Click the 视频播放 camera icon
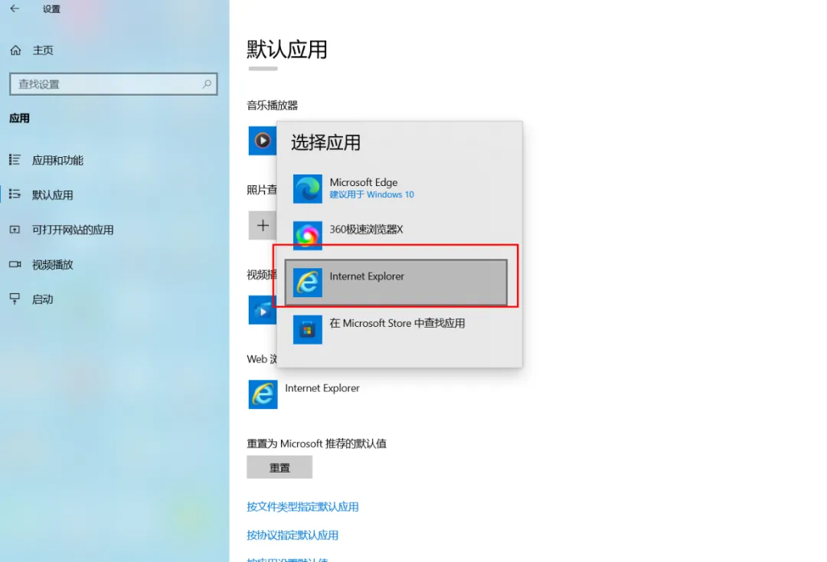 pos(15,264)
